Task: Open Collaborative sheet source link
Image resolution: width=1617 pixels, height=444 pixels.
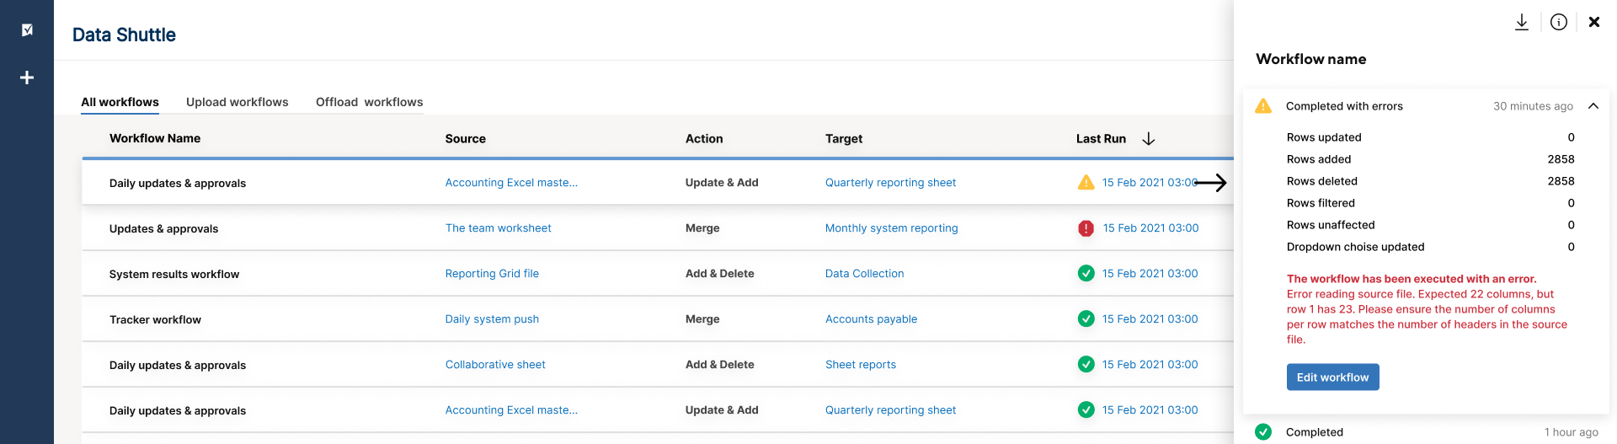Action: (495, 365)
